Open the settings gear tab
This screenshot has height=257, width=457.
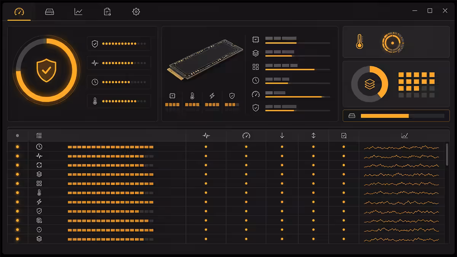[136, 12]
